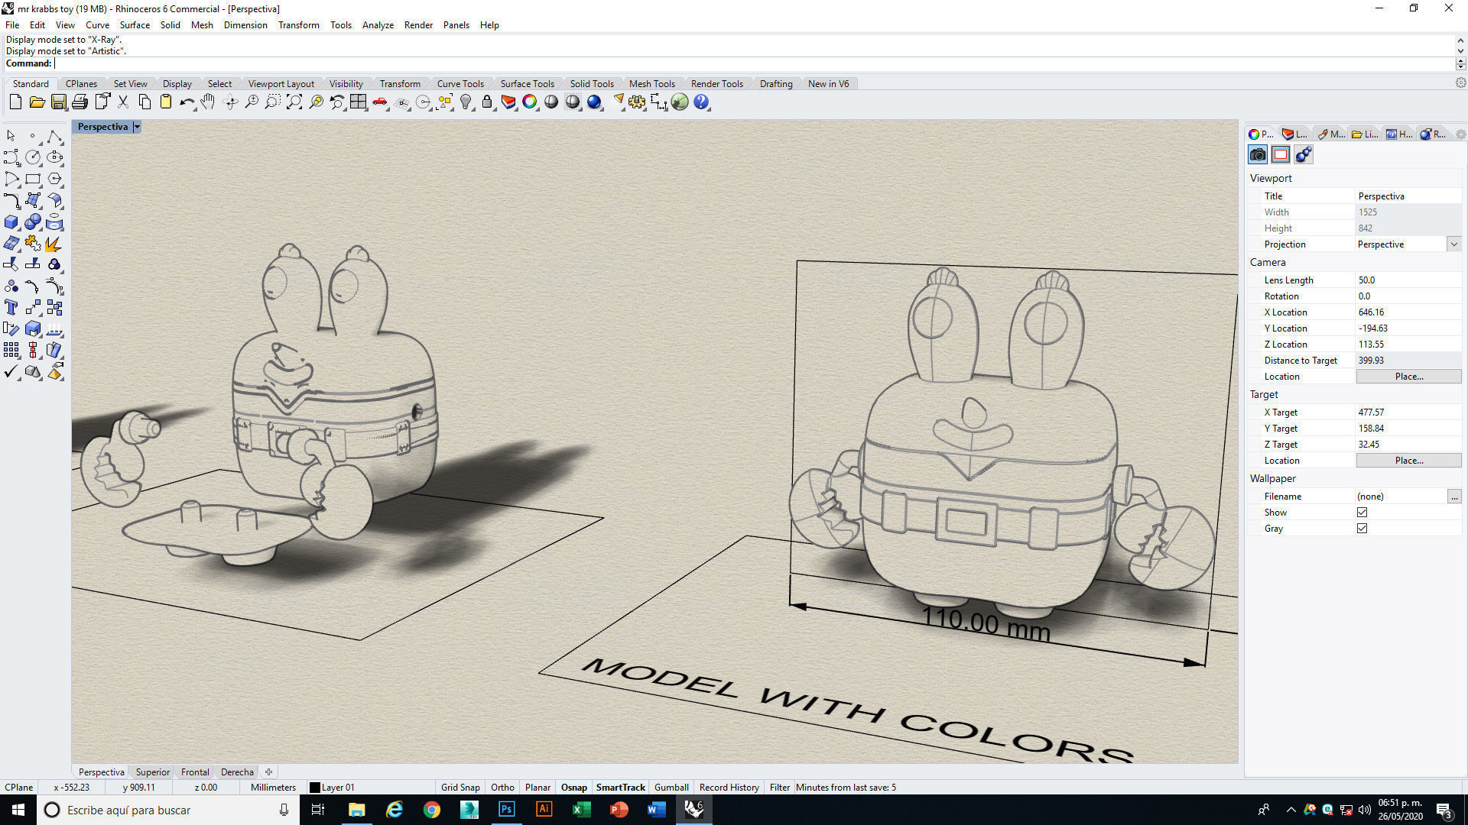Image resolution: width=1468 pixels, height=825 pixels.
Task: Switch to the Layers panel tab
Action: pos(1294,134)
